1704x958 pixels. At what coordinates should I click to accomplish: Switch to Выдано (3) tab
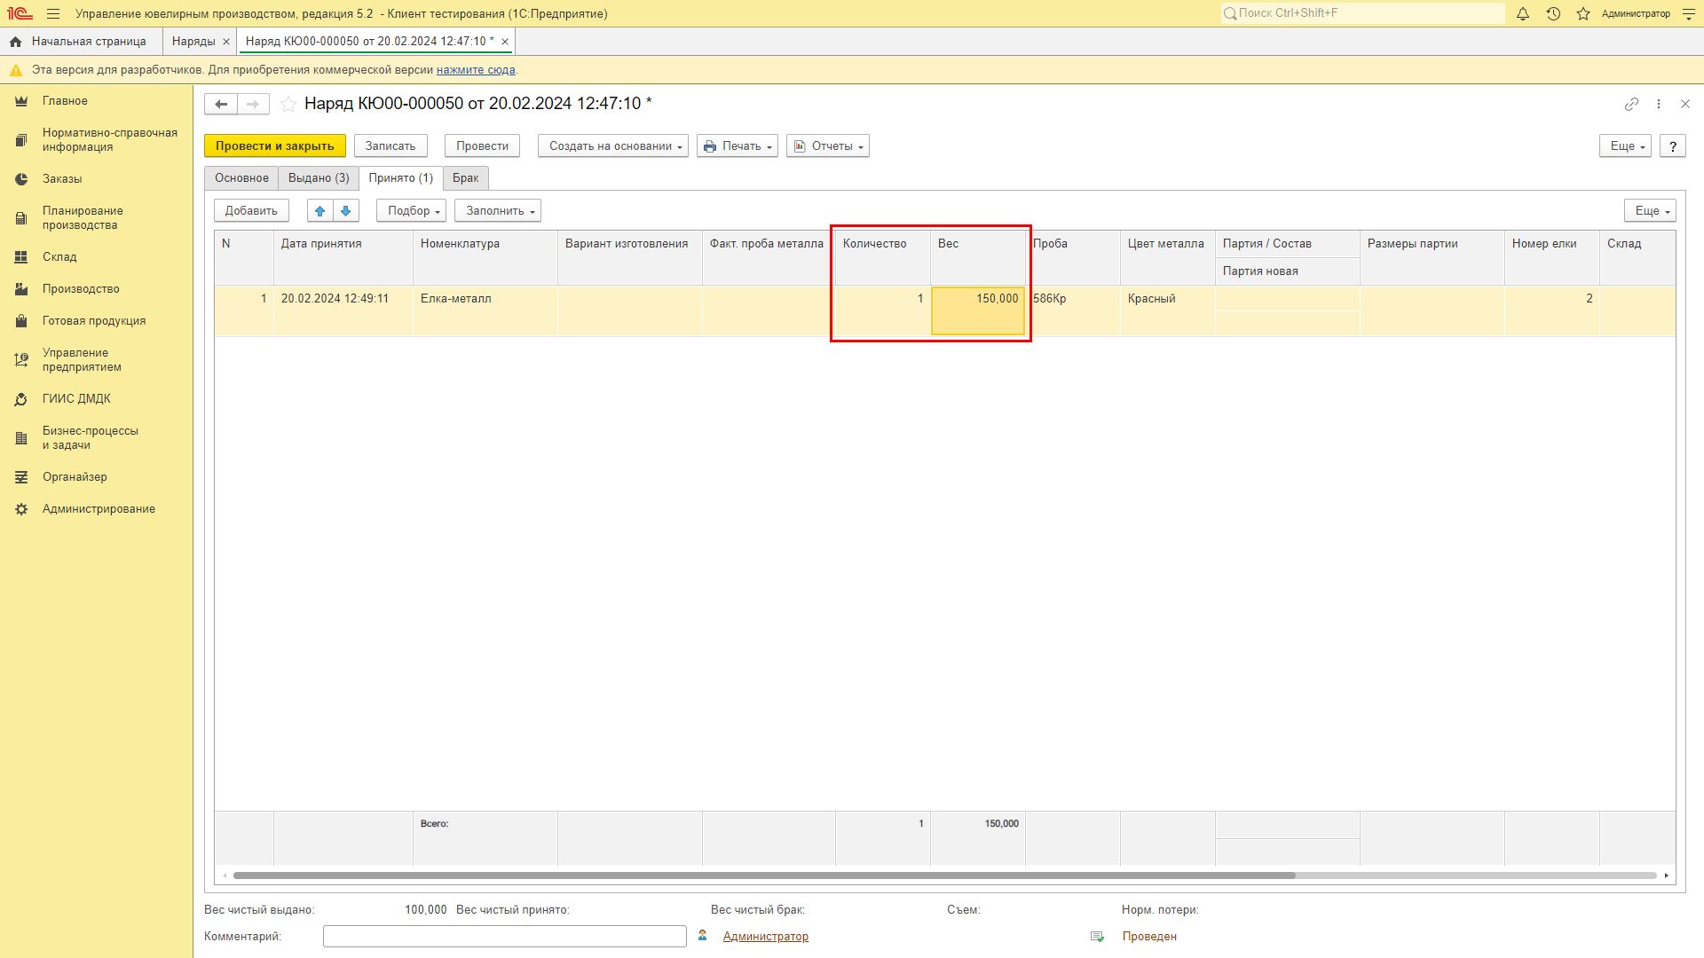pyautogui.click(x=319, y=178)
